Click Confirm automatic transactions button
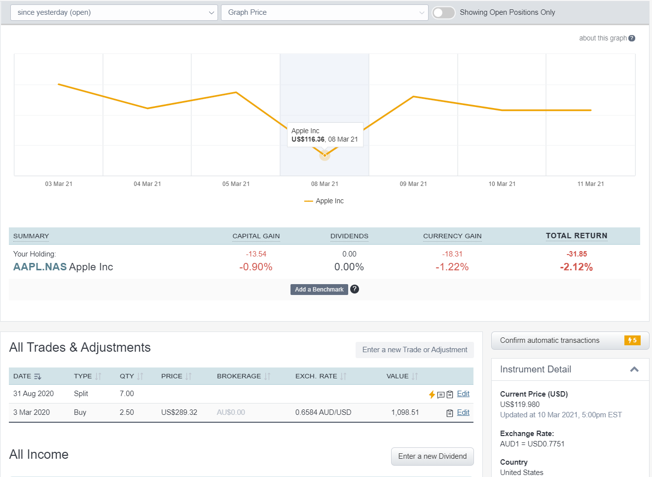The width and height of the screenshot is (652, 477). [570, 340]
